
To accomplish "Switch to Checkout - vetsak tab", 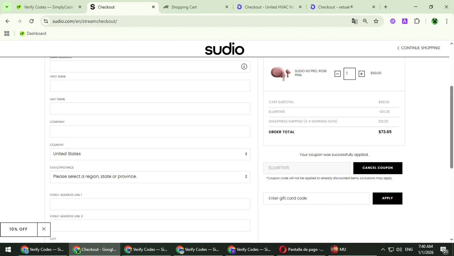I will coord(342,7).
